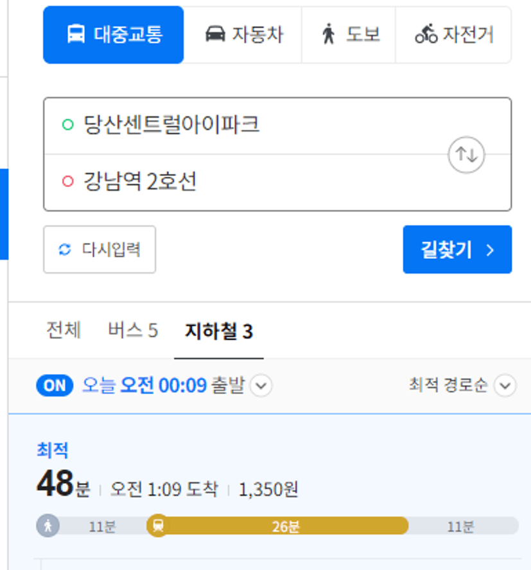This screenshot has width=531, height=570.
Task: Select the 대중교통 public transit tab
Action: click(x=113, y=35)
